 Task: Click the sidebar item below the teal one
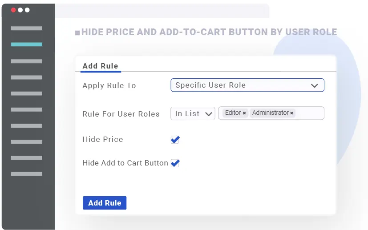pyautogui.click(x=27, y=61)
